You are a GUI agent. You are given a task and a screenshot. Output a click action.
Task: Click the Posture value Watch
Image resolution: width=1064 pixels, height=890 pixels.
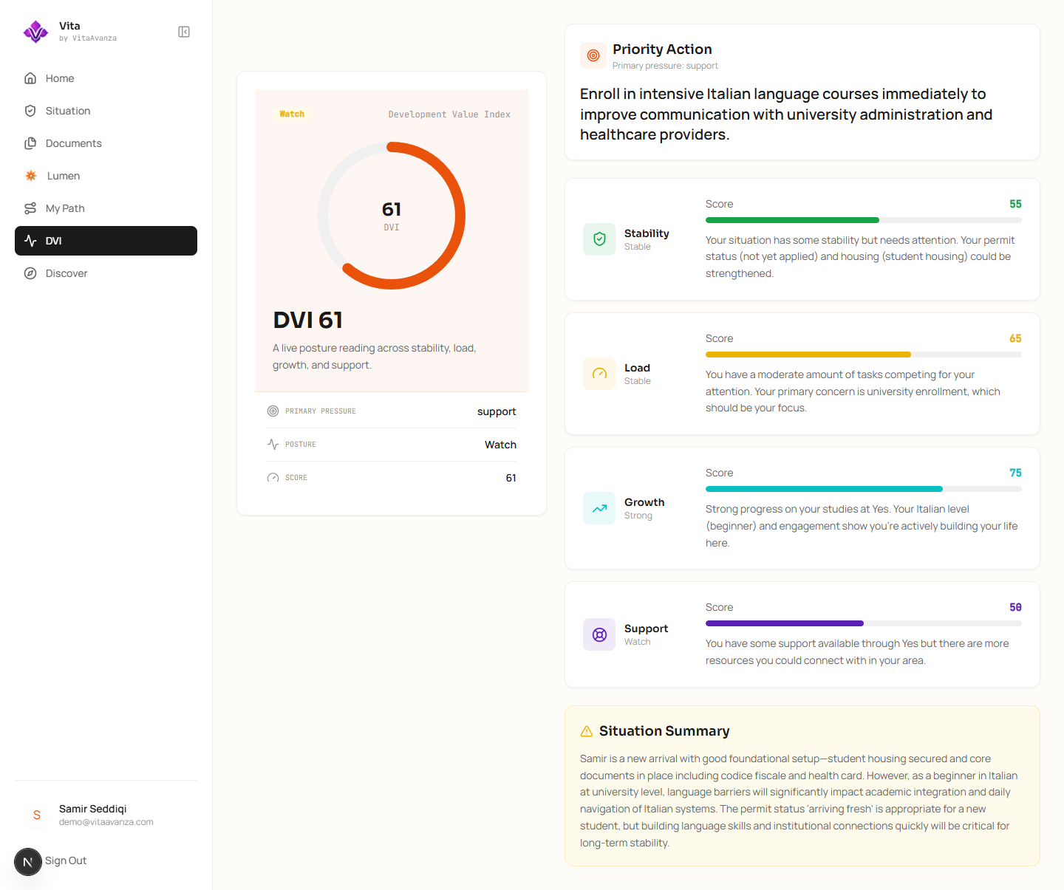(500, 445)
